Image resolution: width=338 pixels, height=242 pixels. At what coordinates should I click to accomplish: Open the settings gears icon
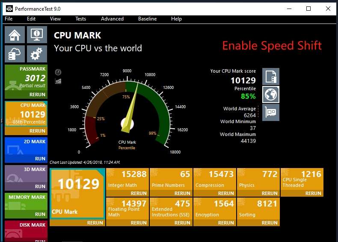[x=37, y=54]
